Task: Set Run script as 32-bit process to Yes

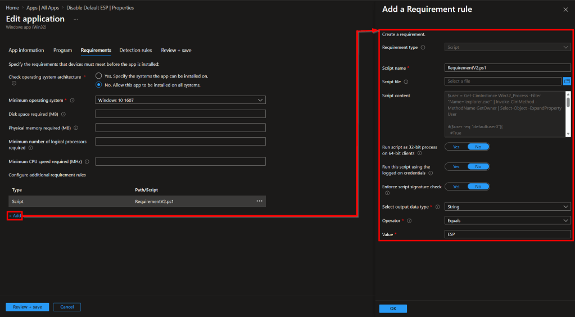Action: 456,147
